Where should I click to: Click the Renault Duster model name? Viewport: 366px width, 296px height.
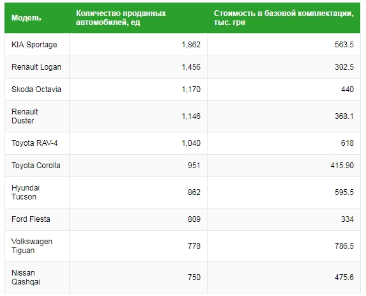(x=25, y=116)
